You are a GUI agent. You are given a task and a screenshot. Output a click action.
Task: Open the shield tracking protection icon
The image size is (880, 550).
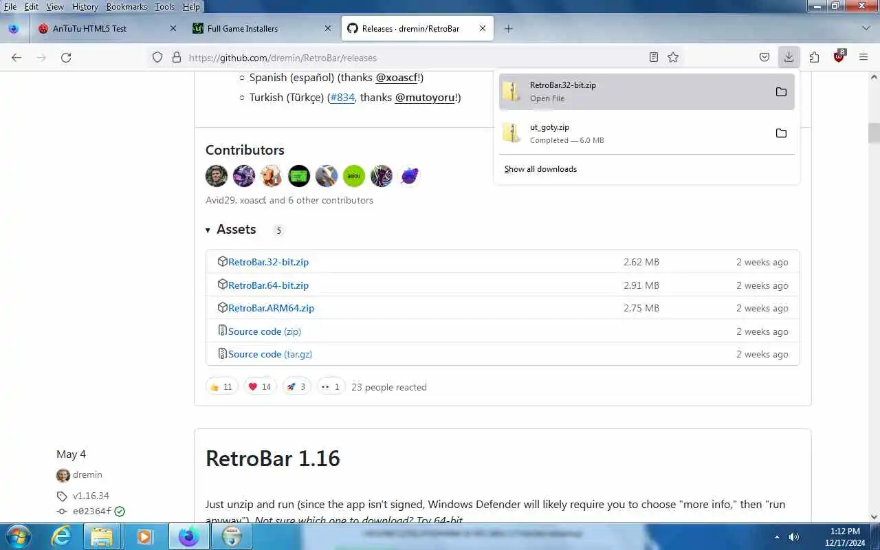[x=157, y=58]
